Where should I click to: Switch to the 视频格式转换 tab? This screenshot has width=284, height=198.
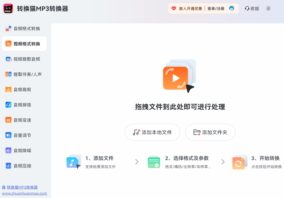pyautogui.click(x=24, y=44)
